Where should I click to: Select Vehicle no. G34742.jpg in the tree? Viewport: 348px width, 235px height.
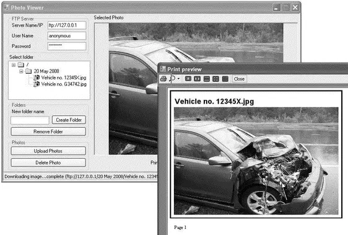tap(64, 84)
